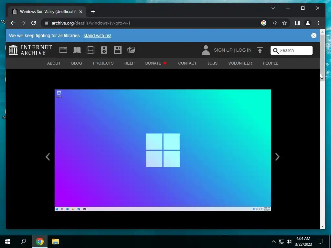
Task: Click the Chrome back arrow
Action: tap(13, 23)
